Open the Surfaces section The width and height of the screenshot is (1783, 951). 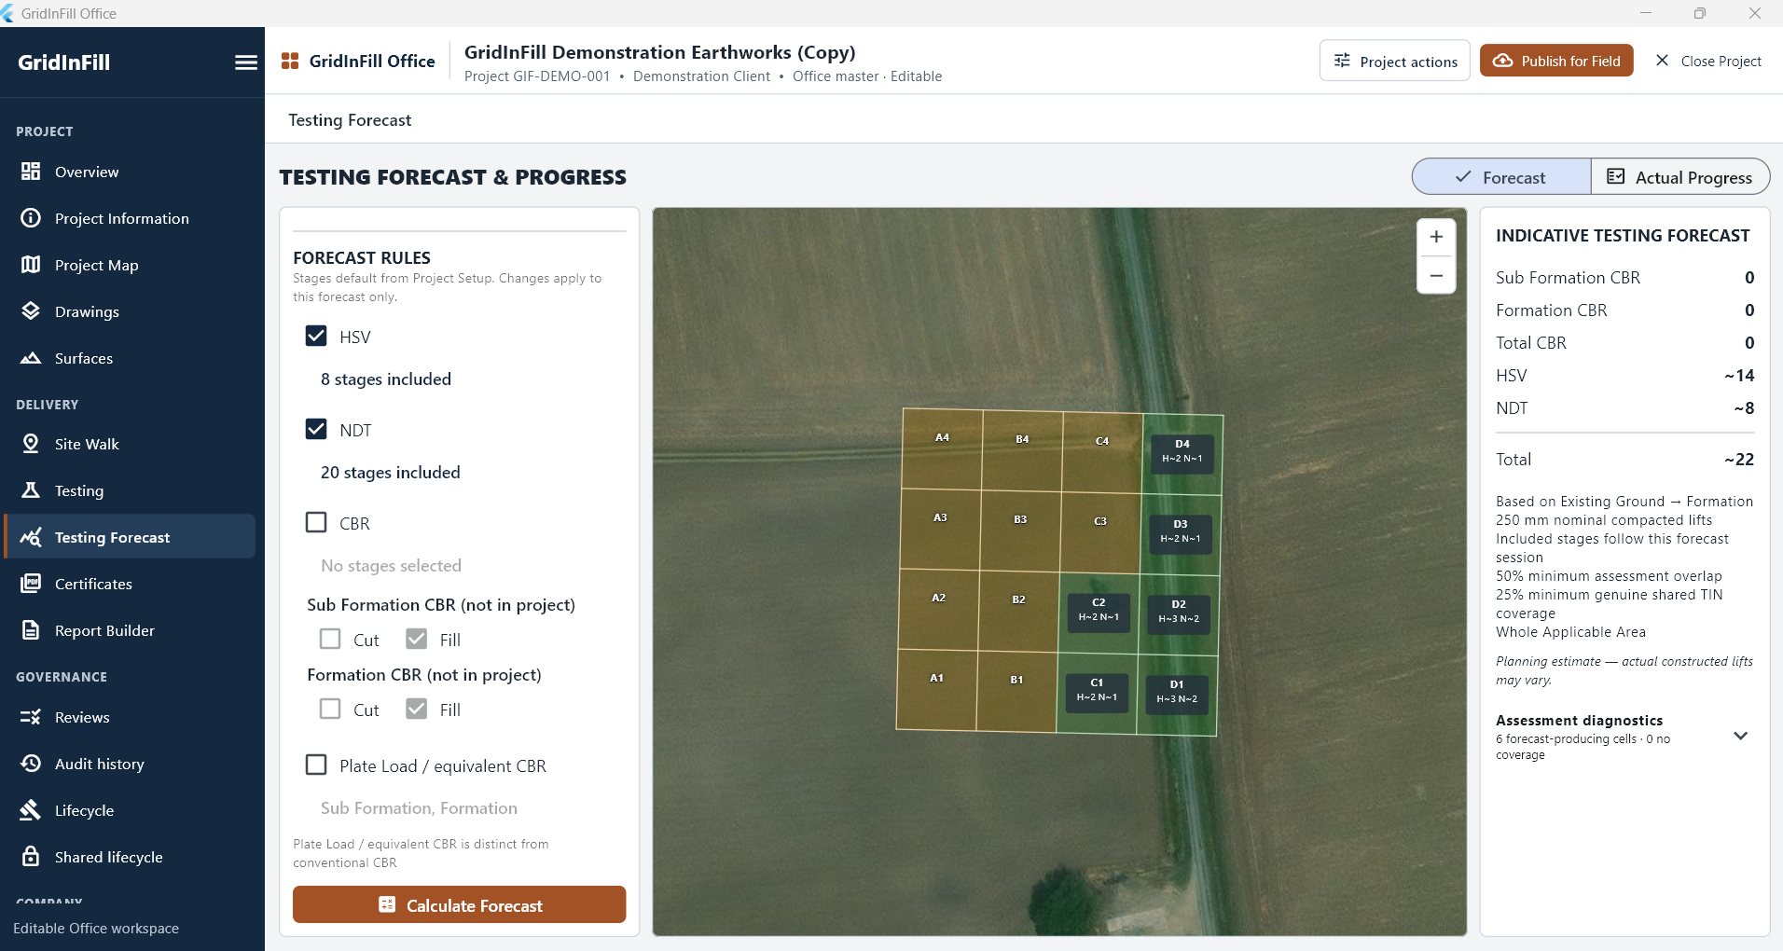[x=131, y=358]
